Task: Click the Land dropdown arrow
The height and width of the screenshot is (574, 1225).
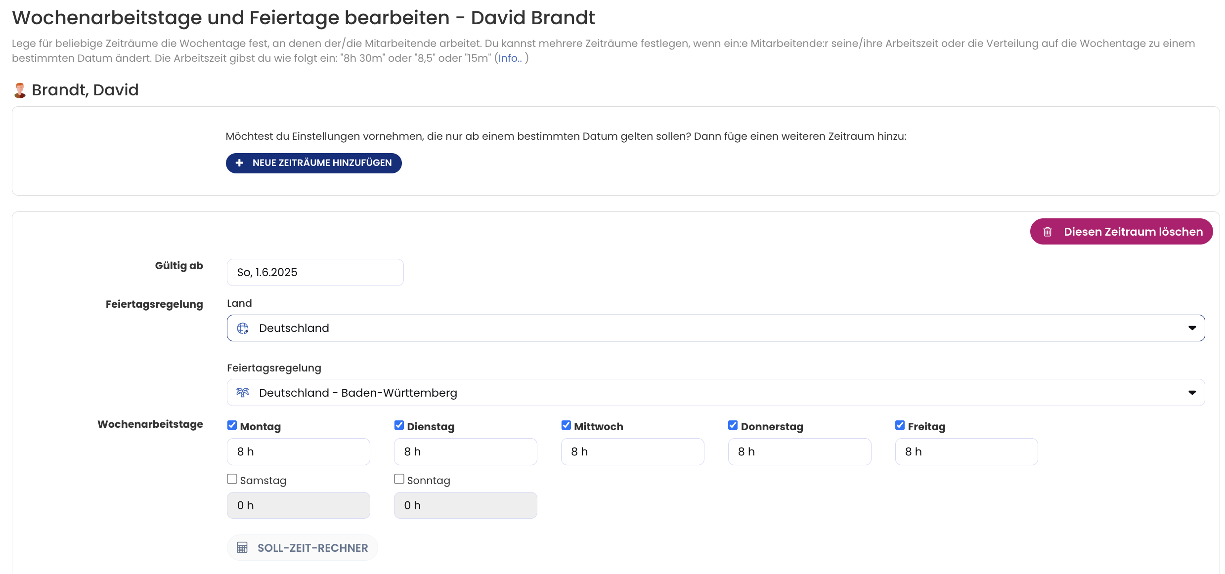Action: tap(1192, 328)
